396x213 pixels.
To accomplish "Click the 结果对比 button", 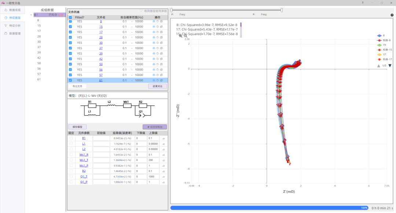I will tap(157, 86).
